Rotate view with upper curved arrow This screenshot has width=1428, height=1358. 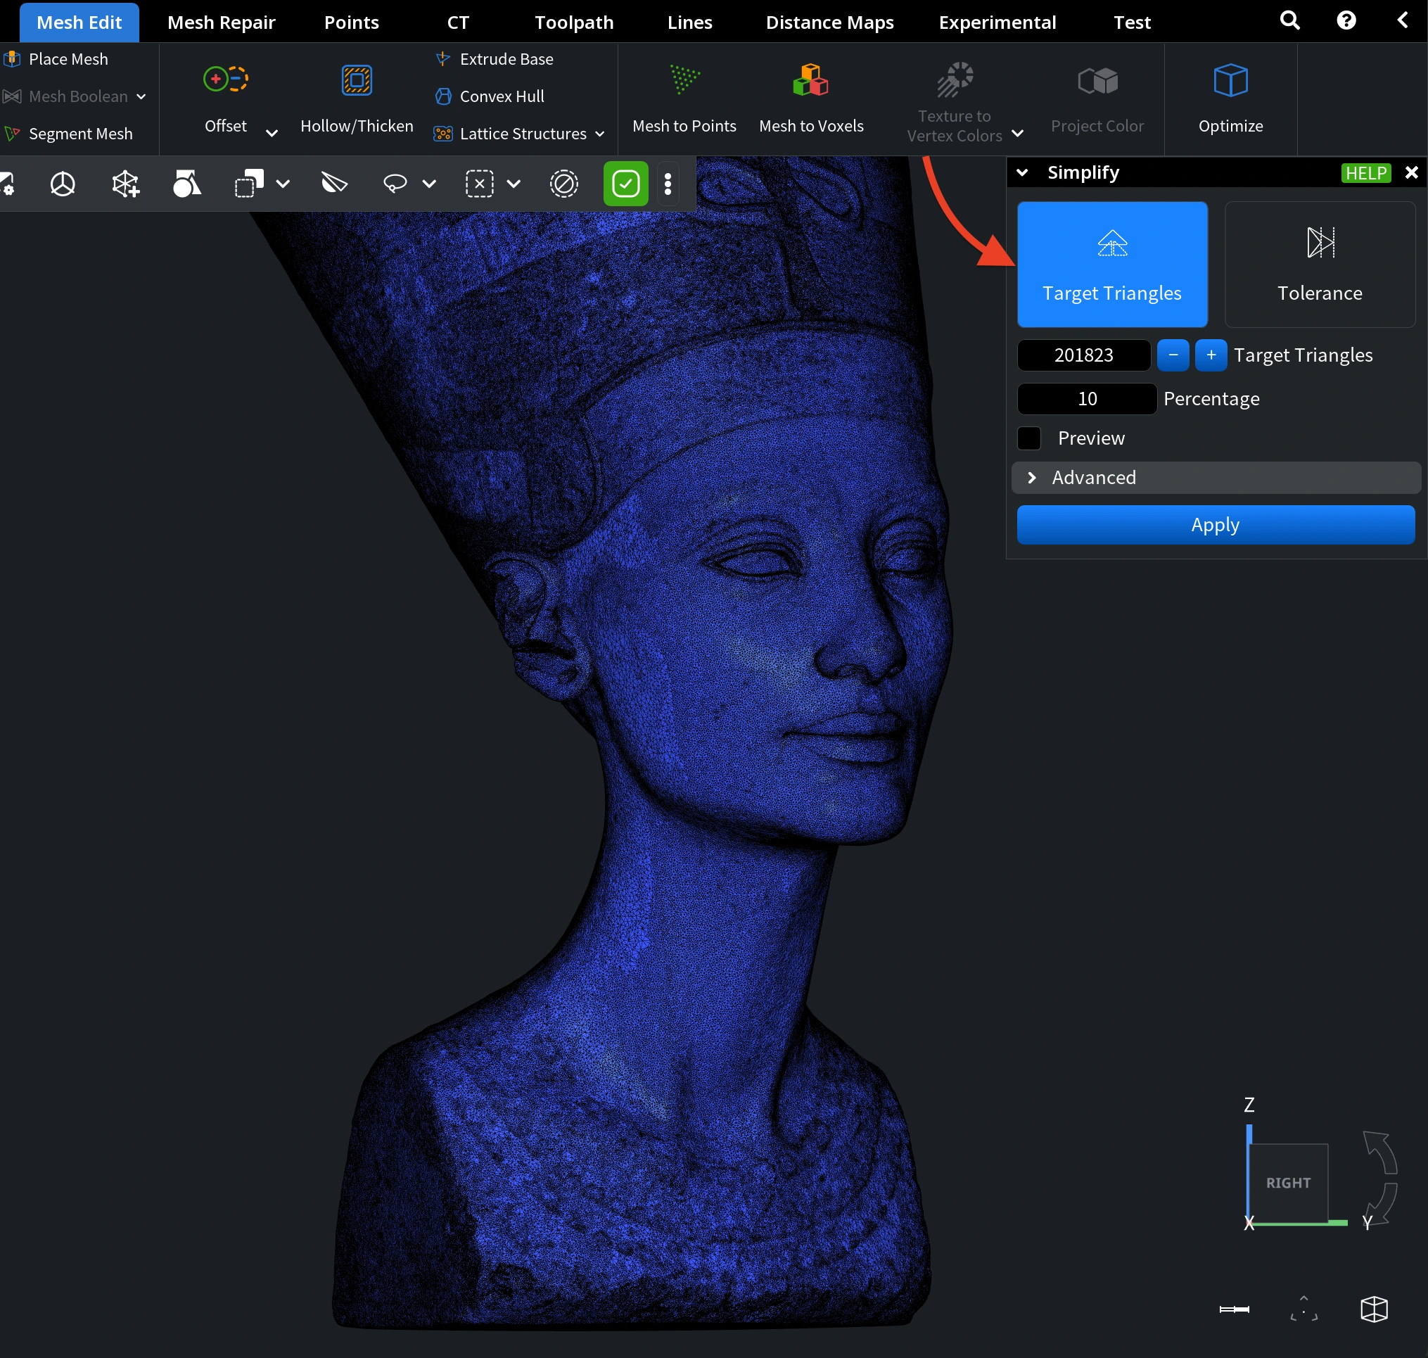point(1379,1151)
